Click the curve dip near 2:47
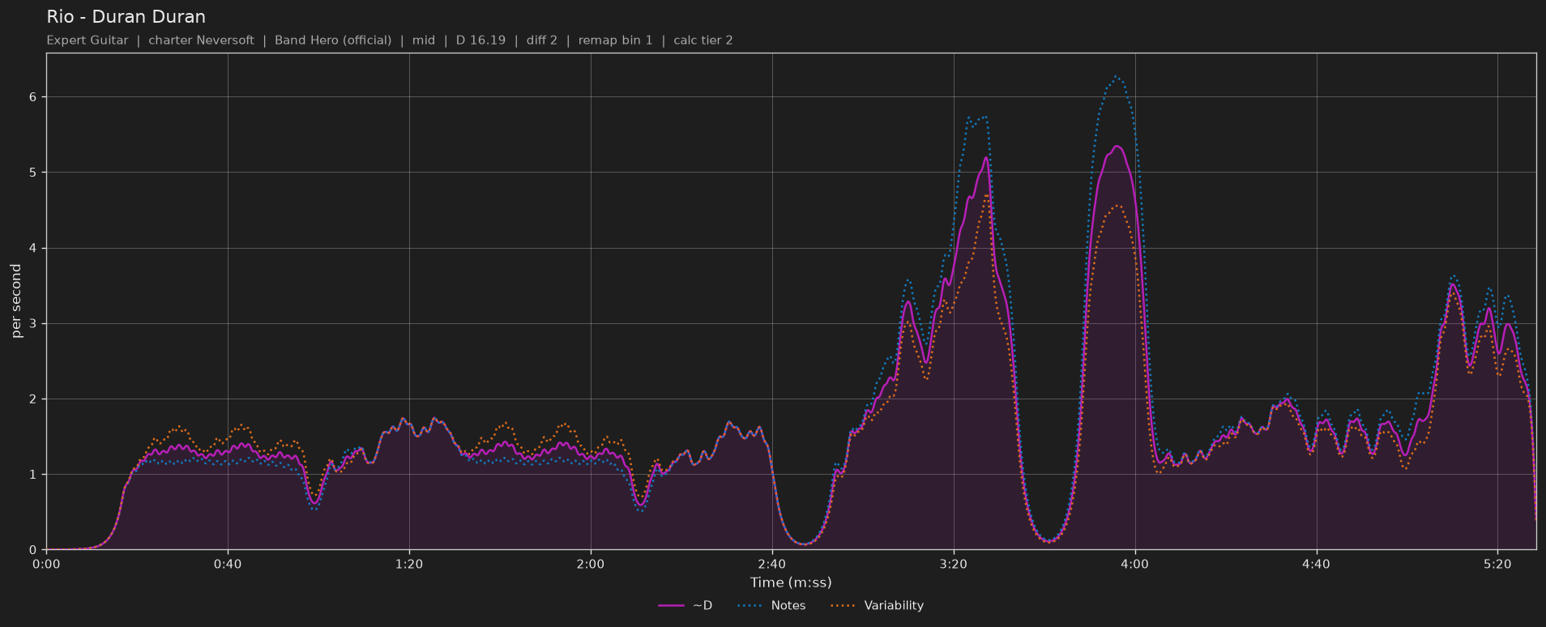1546x627 pixels. tap(803, 544)
